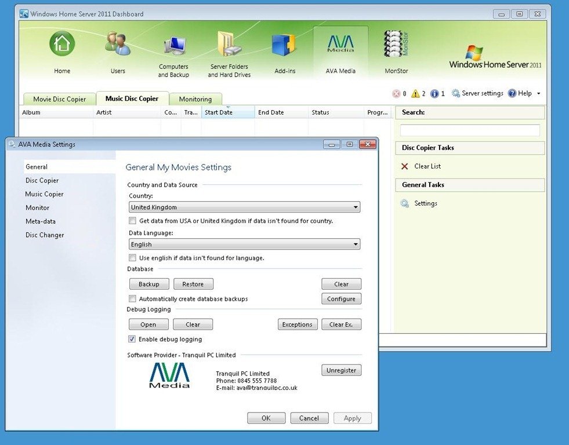569x445 pixels.
Task: Click the Unregister button
Action: (341, 370)
